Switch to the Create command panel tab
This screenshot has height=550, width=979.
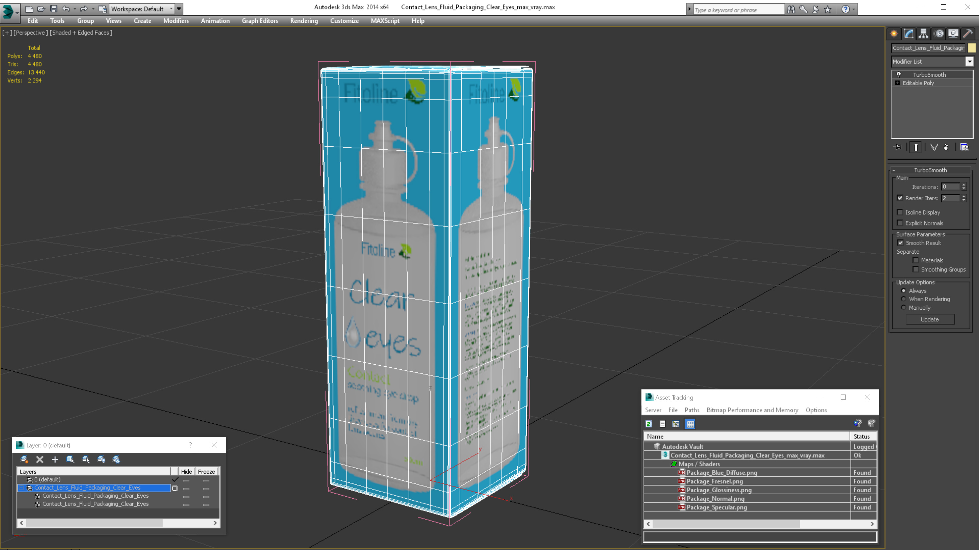[894, 34]
